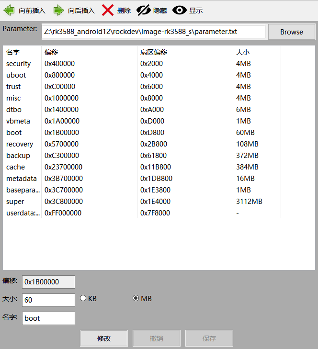This screenshot has height=349, width=318.
Task: Click the 60MB size cell
Action: point(245,133)
